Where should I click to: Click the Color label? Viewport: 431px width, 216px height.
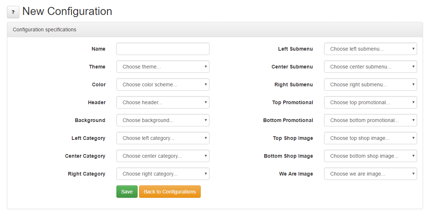(x=99, y=85)
